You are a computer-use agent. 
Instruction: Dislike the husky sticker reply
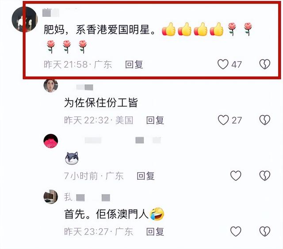tap(264, 175)
